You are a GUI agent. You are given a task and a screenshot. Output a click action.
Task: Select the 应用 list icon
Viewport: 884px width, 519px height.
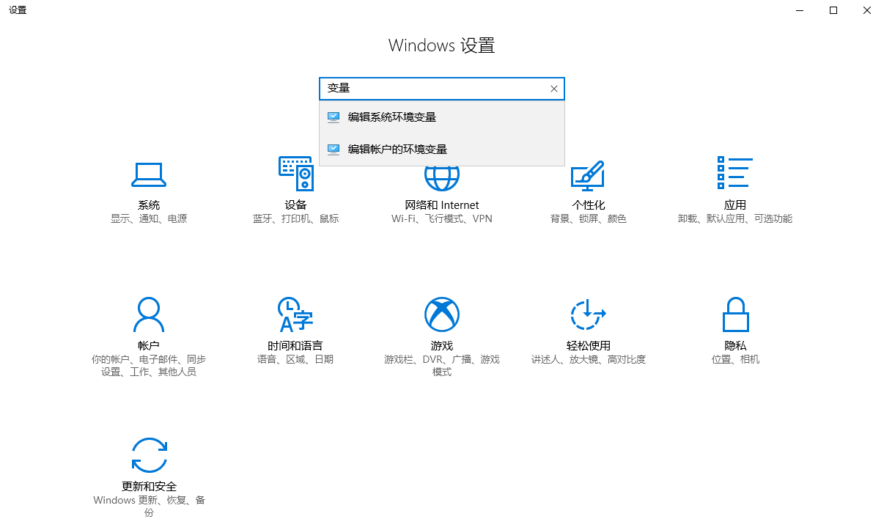(735, 173)
